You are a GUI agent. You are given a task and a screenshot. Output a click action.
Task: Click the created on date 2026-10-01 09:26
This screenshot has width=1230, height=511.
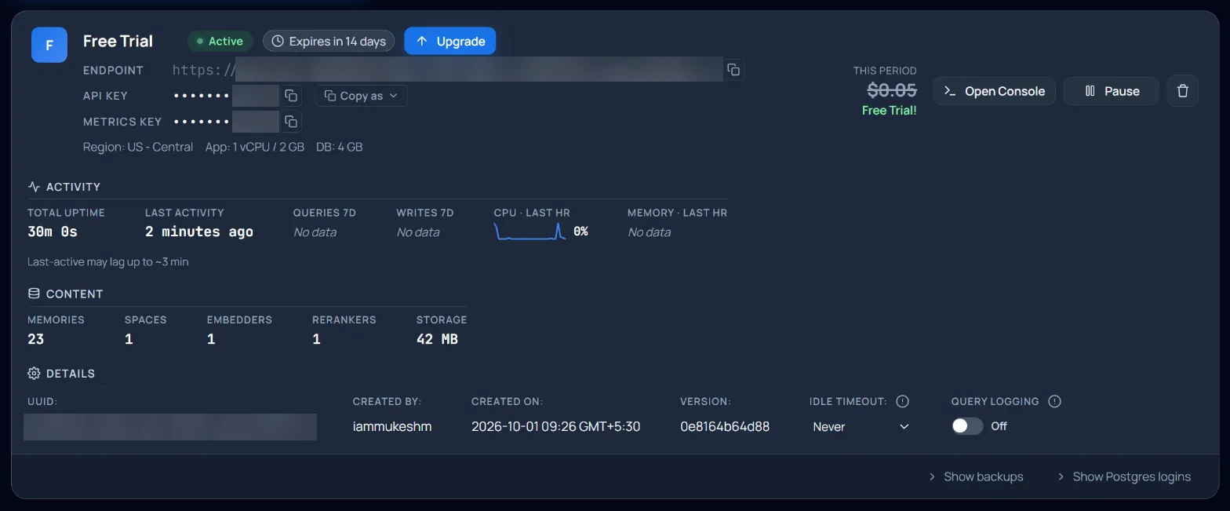(556, 427)
